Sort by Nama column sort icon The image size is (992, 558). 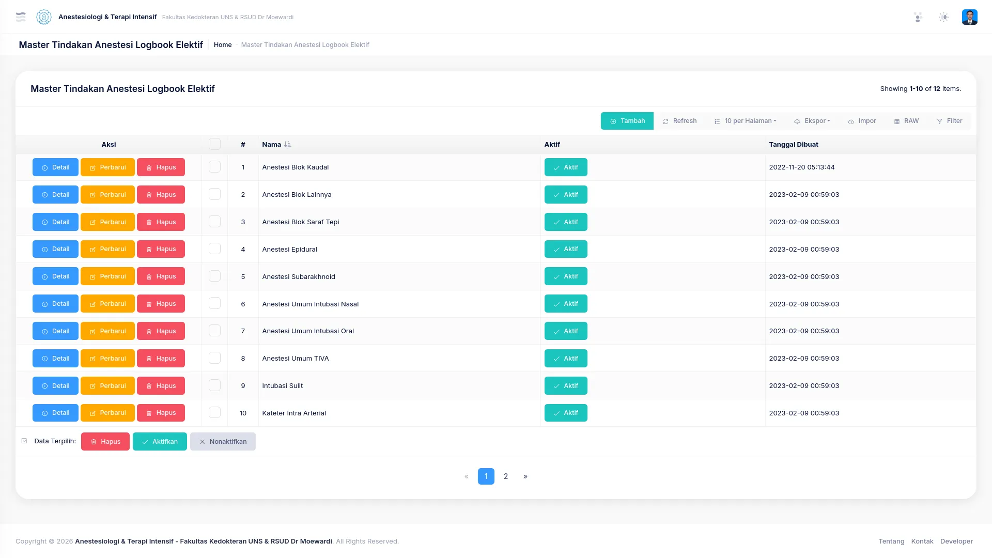point(288,145)
